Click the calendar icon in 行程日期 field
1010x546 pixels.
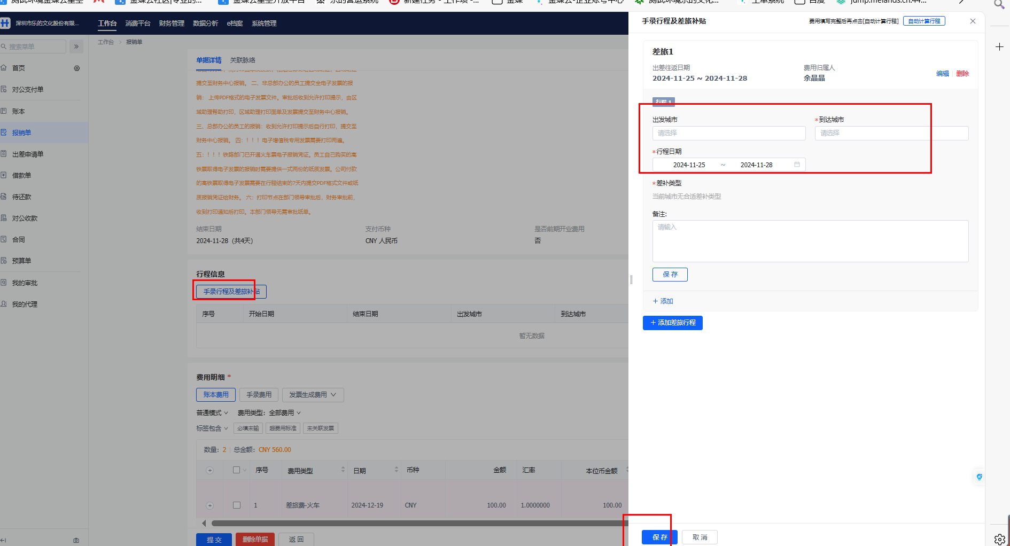click(797, 165)
